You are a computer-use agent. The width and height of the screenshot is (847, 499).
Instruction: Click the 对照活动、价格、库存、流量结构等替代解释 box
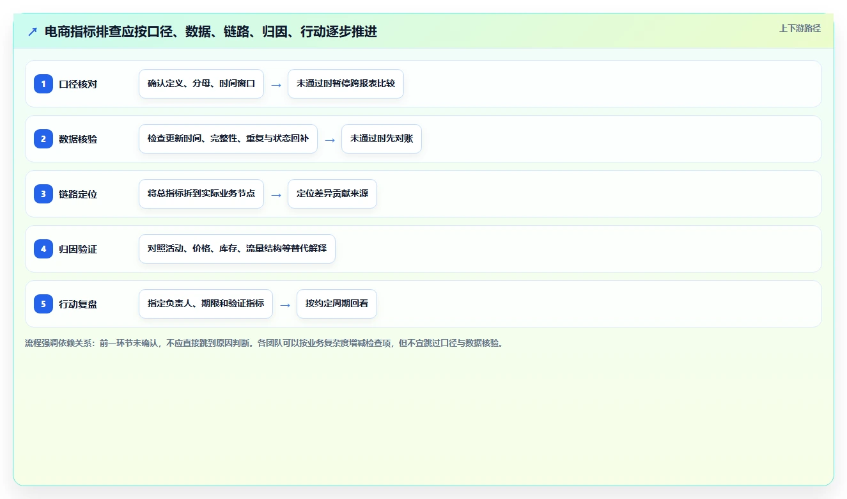pos(237,249)
